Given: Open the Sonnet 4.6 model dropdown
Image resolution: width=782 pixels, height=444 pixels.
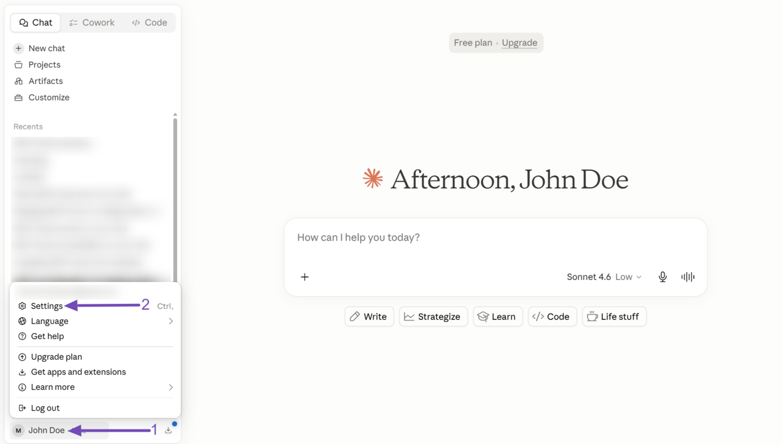Looking at the screenshot, I should point(604,277).
